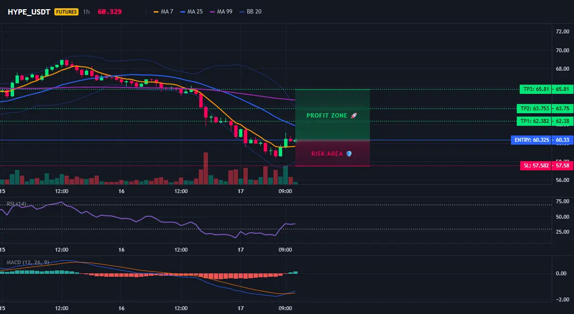Click the current price 60.329

click(110, 12)
